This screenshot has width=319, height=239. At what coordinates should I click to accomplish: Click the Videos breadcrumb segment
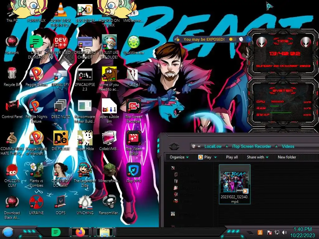pos(288,146)
